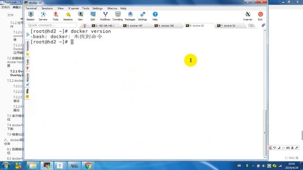Open the Macros menu
This screenshot has width=303, height=170.
pos(112,8)
